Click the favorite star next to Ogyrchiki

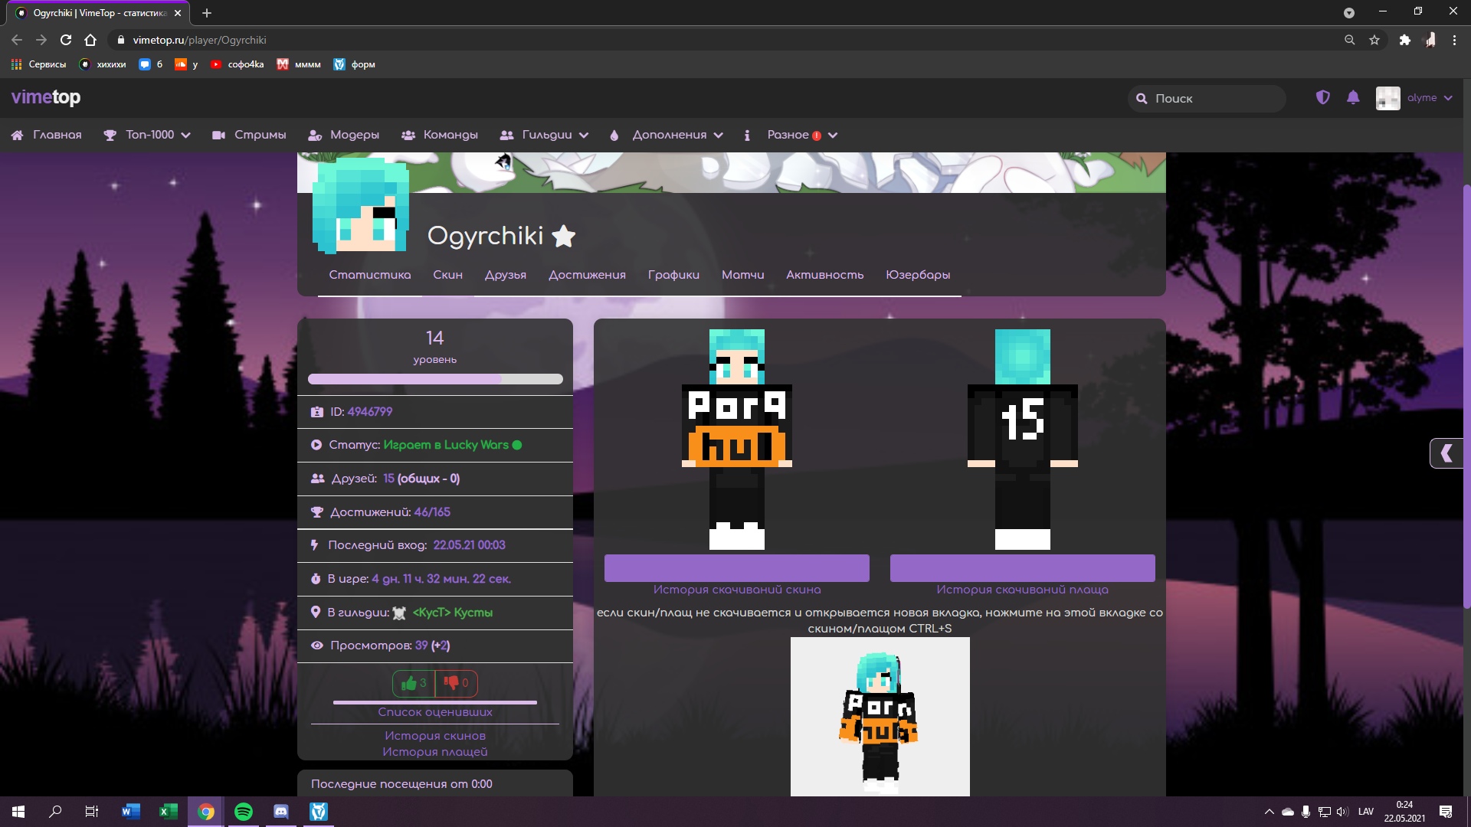coord(564,236)
